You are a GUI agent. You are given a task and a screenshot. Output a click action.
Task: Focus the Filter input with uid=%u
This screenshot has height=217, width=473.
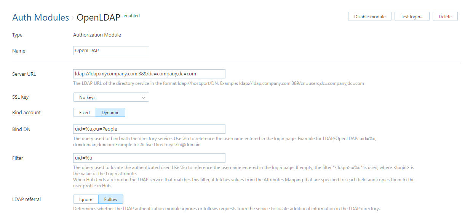point(149,158)
